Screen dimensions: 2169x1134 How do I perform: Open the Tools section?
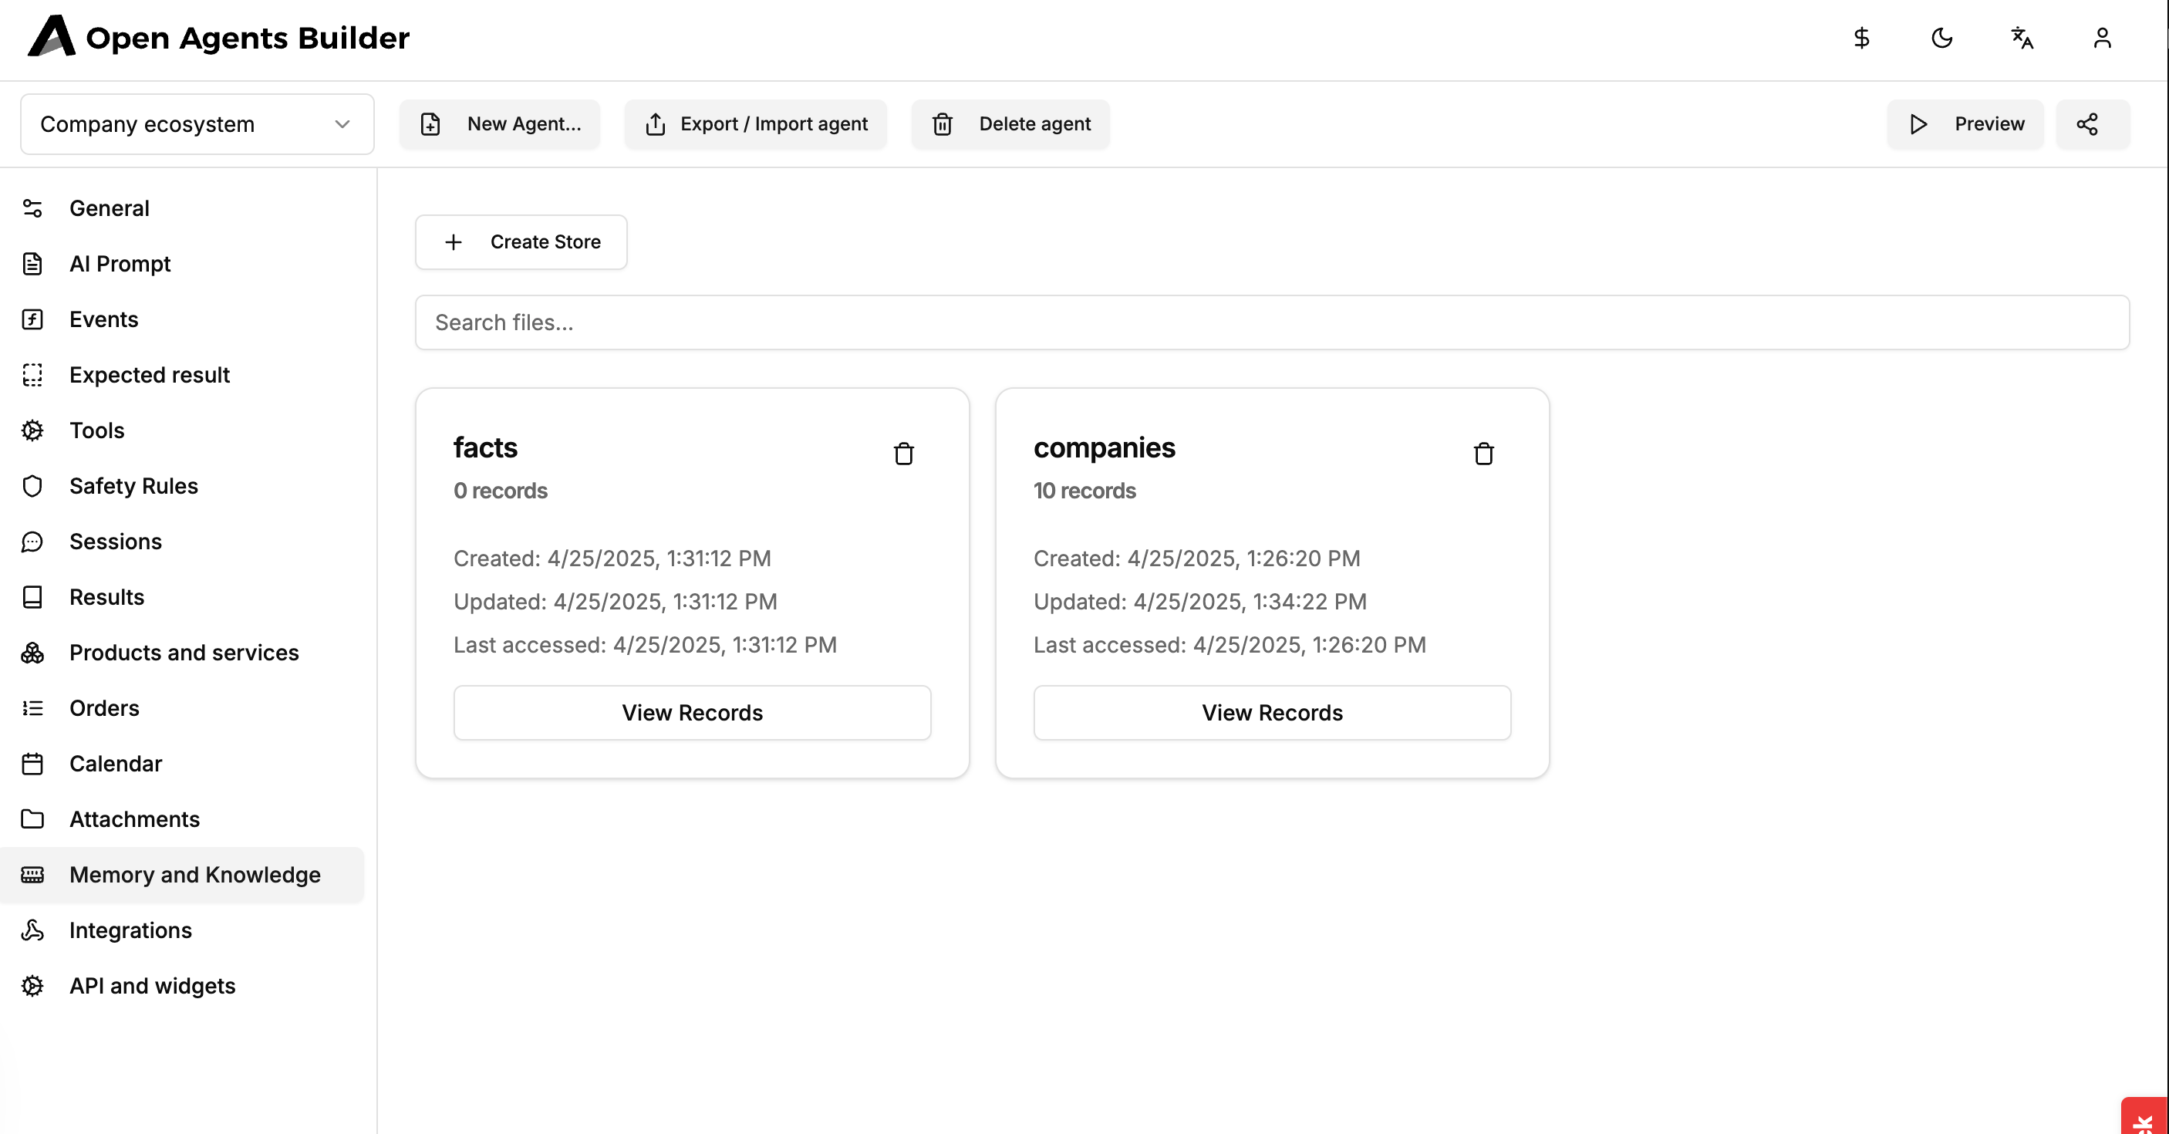click(182, 430)
